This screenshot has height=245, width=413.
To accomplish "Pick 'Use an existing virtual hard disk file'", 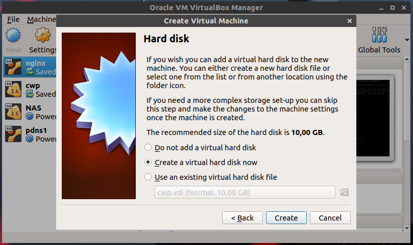I will click(x=149, y=177).
